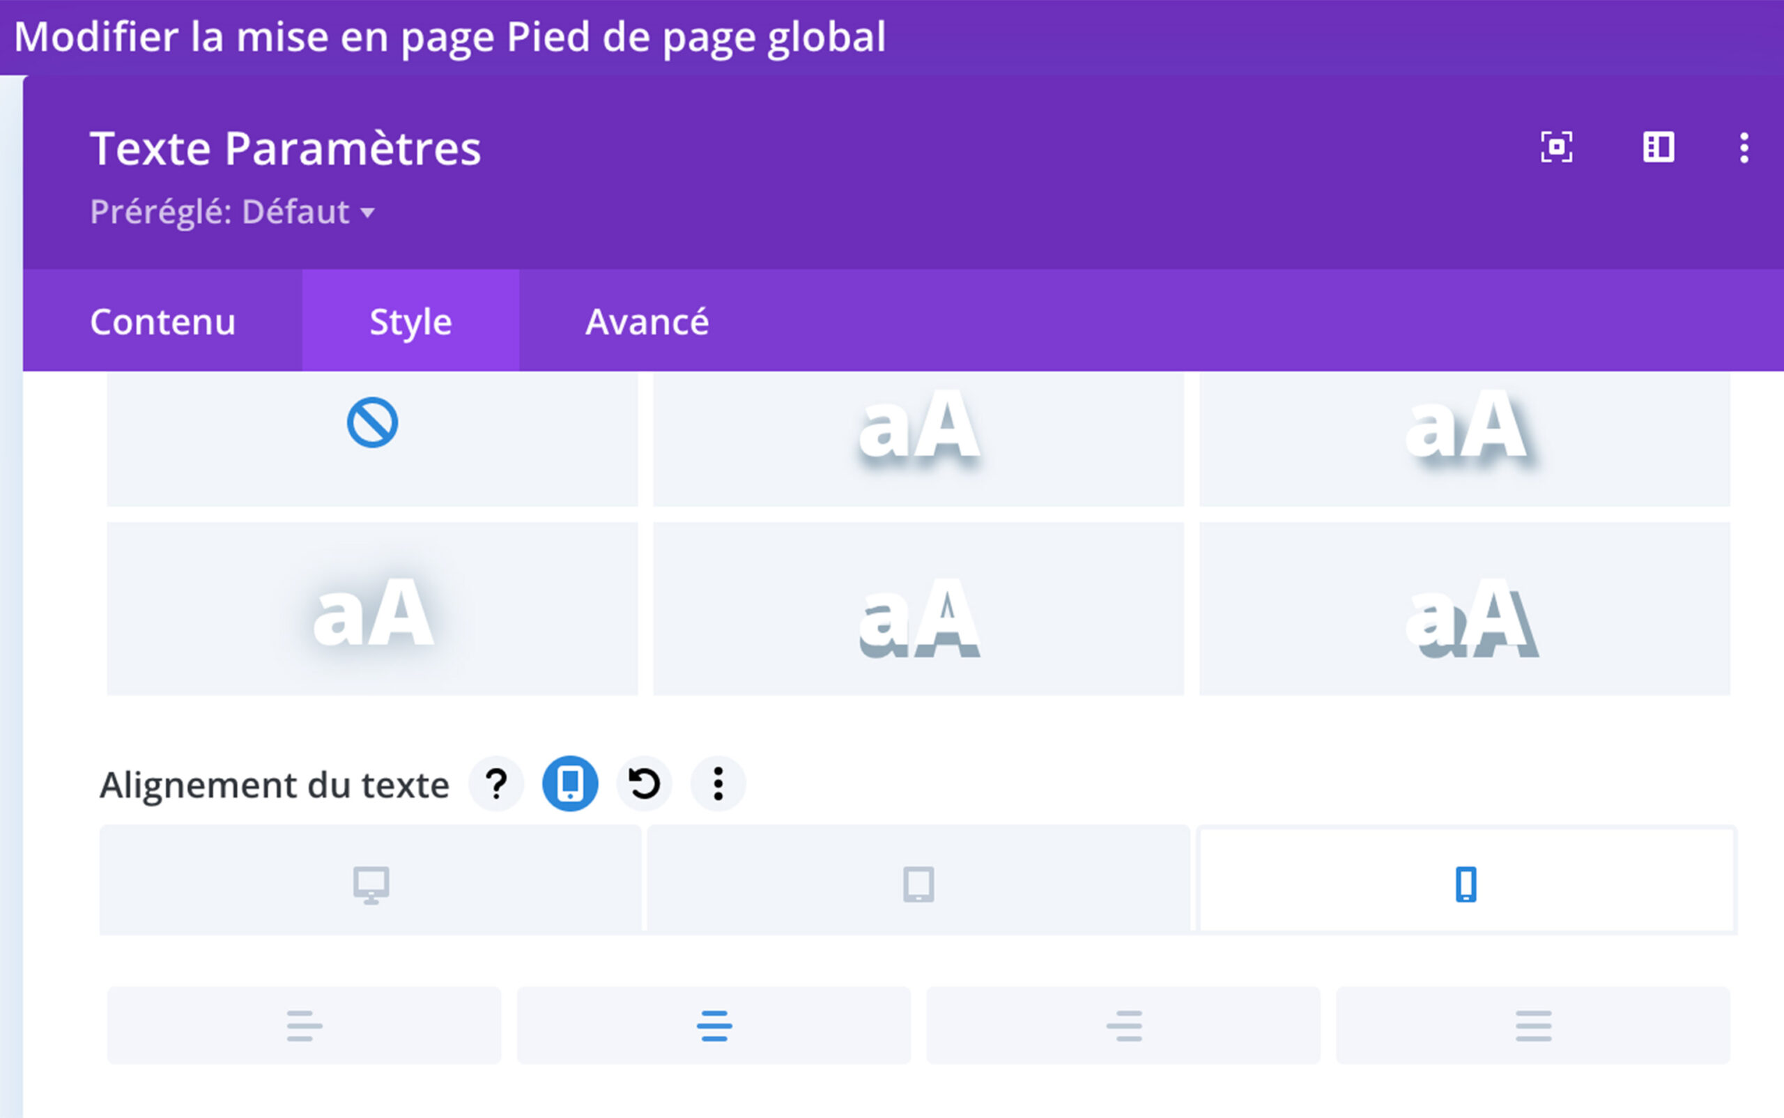Open the text alignment three-dot options menu
The height and width of the screenshot is (1118, 1784).
coord(718,783)
